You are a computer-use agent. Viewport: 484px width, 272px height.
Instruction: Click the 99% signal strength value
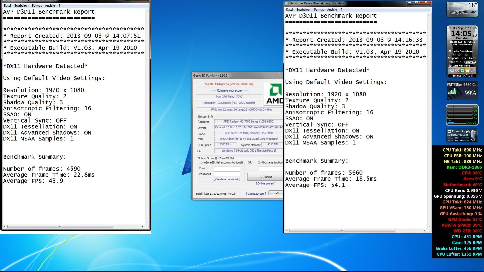[x=470, y=93]
